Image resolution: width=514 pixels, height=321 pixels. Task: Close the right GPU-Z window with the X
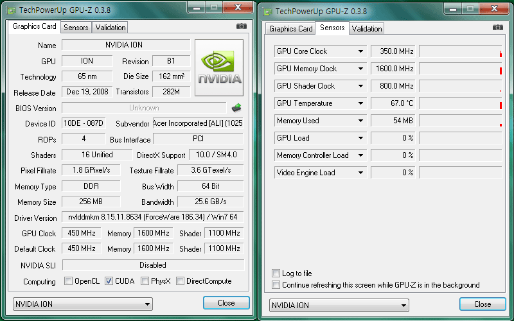point(494,8)
